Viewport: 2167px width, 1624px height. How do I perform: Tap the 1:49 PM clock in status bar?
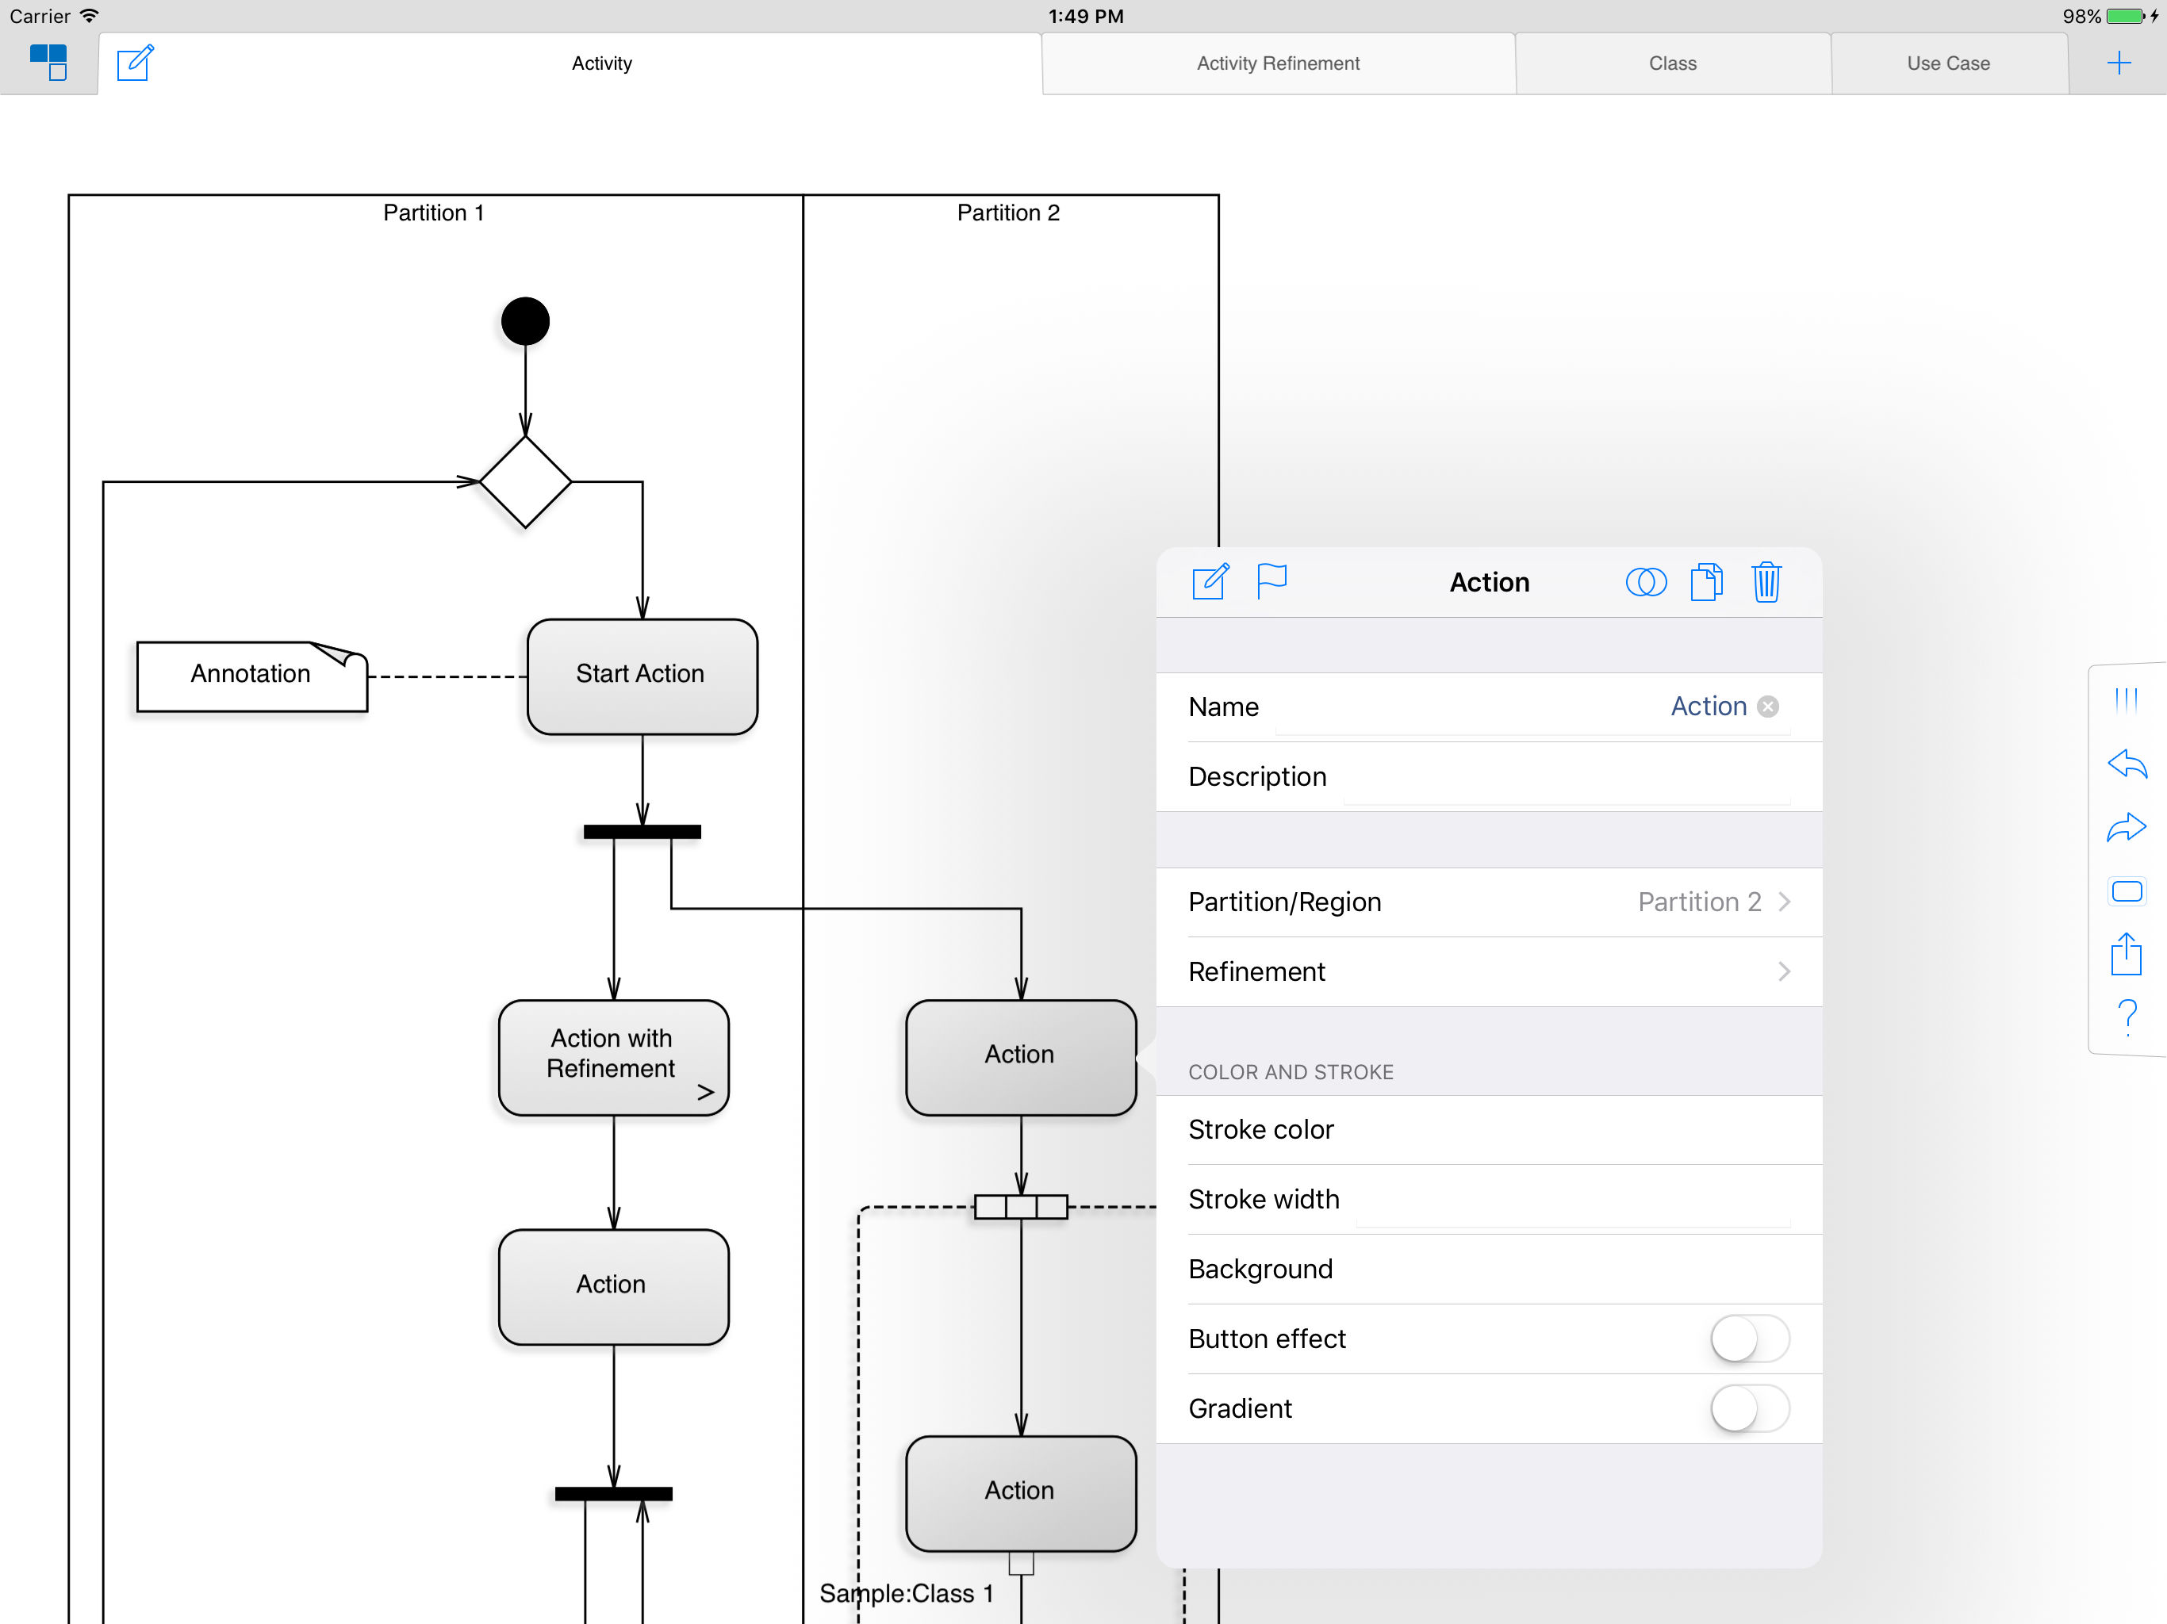click(x=1085, y=16)
